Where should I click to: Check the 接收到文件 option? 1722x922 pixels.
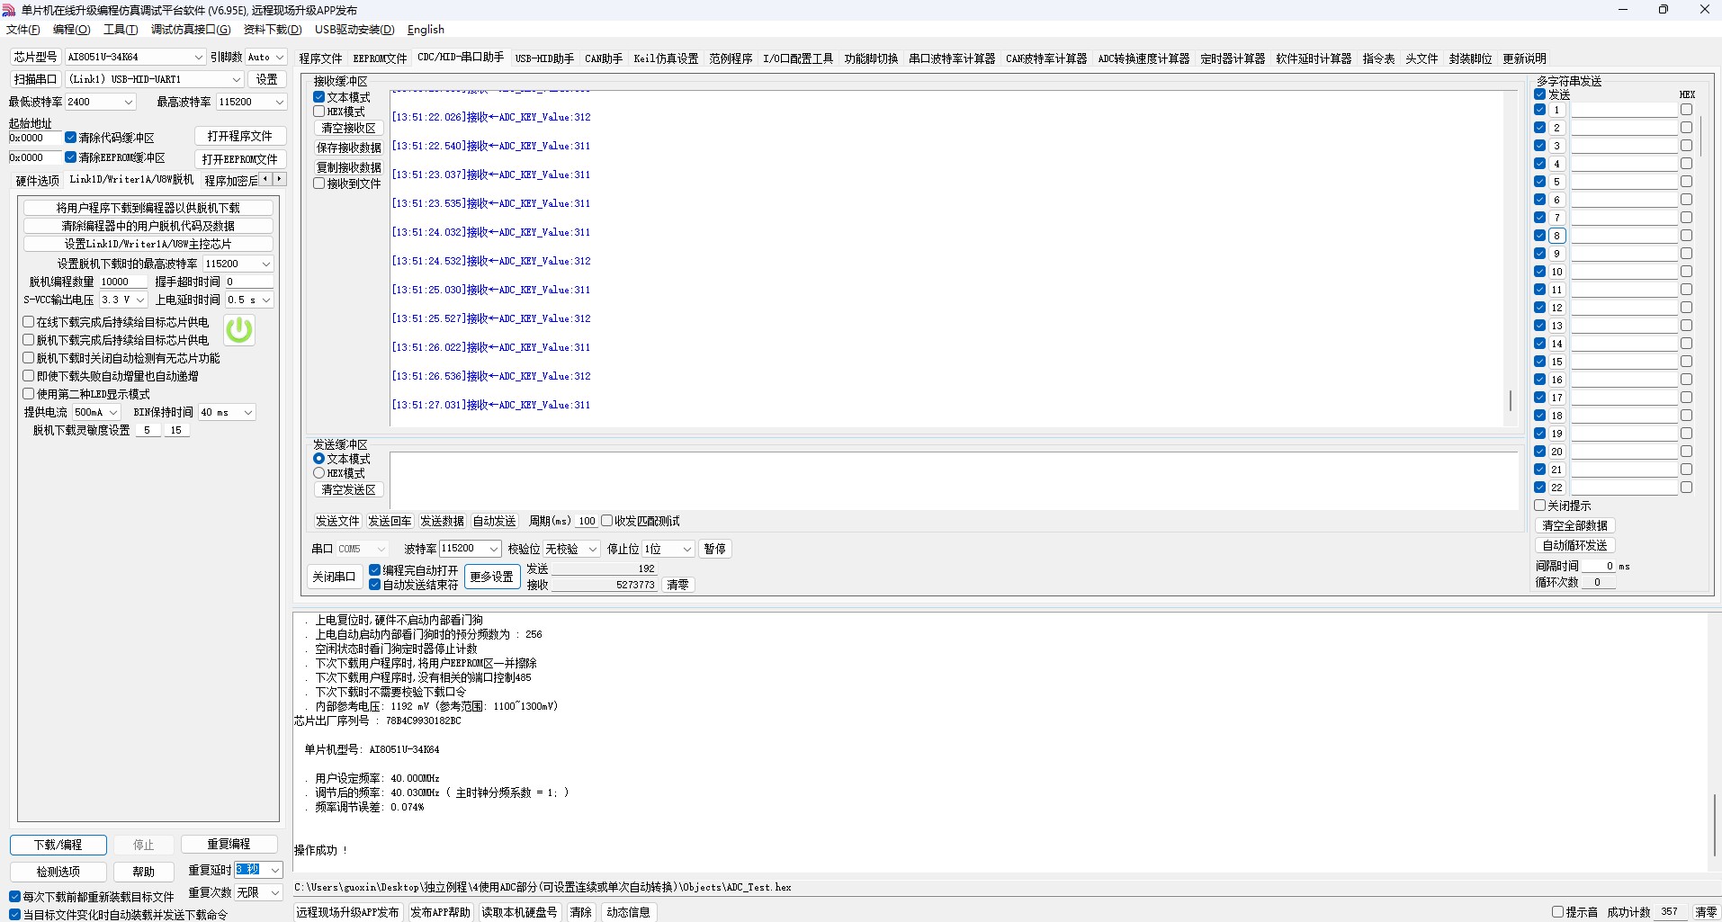[x=319, y=184]
